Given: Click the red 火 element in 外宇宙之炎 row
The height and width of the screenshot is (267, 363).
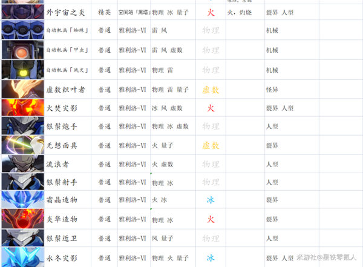Looking at the screenshot, I should (x=211, y=11).
